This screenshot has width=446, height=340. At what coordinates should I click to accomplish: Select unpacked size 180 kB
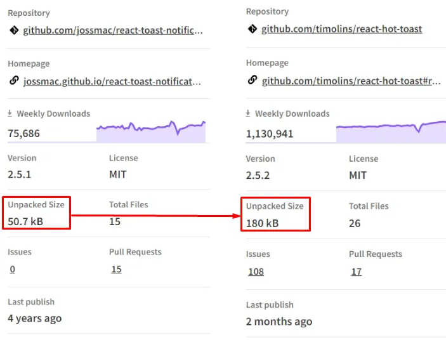(x=262, y=223)
